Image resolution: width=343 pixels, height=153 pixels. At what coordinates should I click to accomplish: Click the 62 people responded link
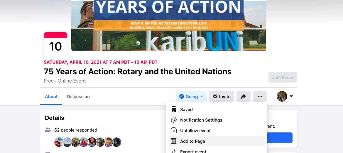76,130
